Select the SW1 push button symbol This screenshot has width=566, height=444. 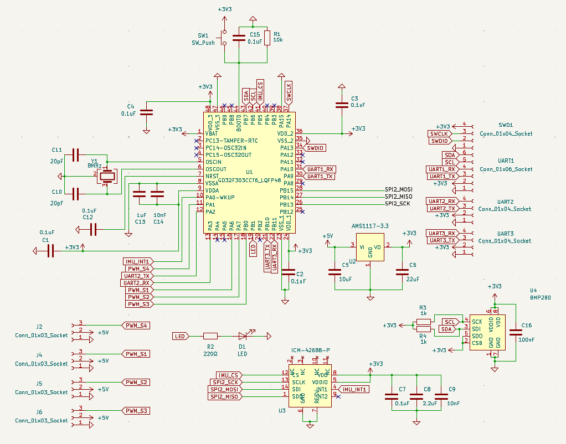(x=223, y=38)
